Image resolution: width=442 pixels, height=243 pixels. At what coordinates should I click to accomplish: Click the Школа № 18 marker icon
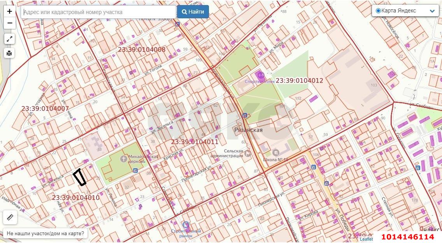[276, 152]
